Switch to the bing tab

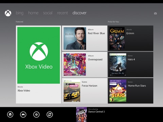tap(20, 13)
